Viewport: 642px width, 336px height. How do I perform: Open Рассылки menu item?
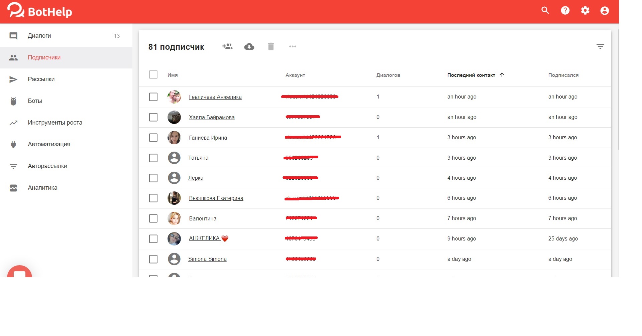click(x=41, y=79)
